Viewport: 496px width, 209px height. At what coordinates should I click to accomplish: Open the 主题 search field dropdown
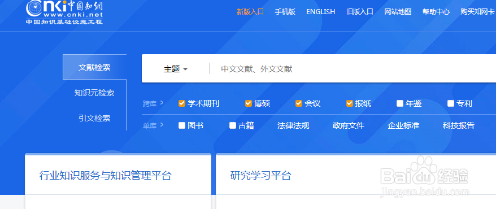(176, 69)
